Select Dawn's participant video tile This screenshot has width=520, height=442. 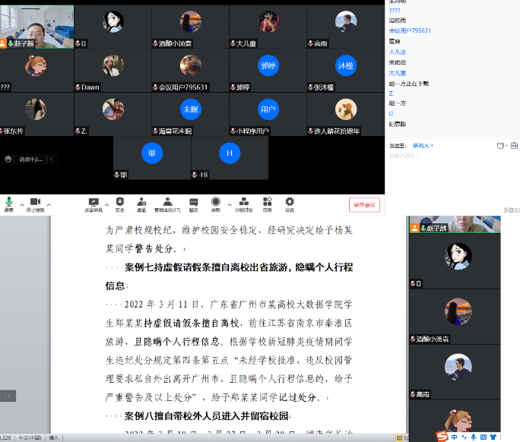pyautogui.click(x=113, y=71)
